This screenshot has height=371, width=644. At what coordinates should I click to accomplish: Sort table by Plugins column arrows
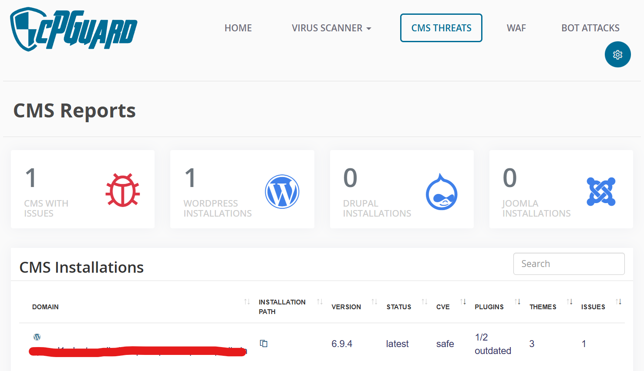[x=518, y=302]
